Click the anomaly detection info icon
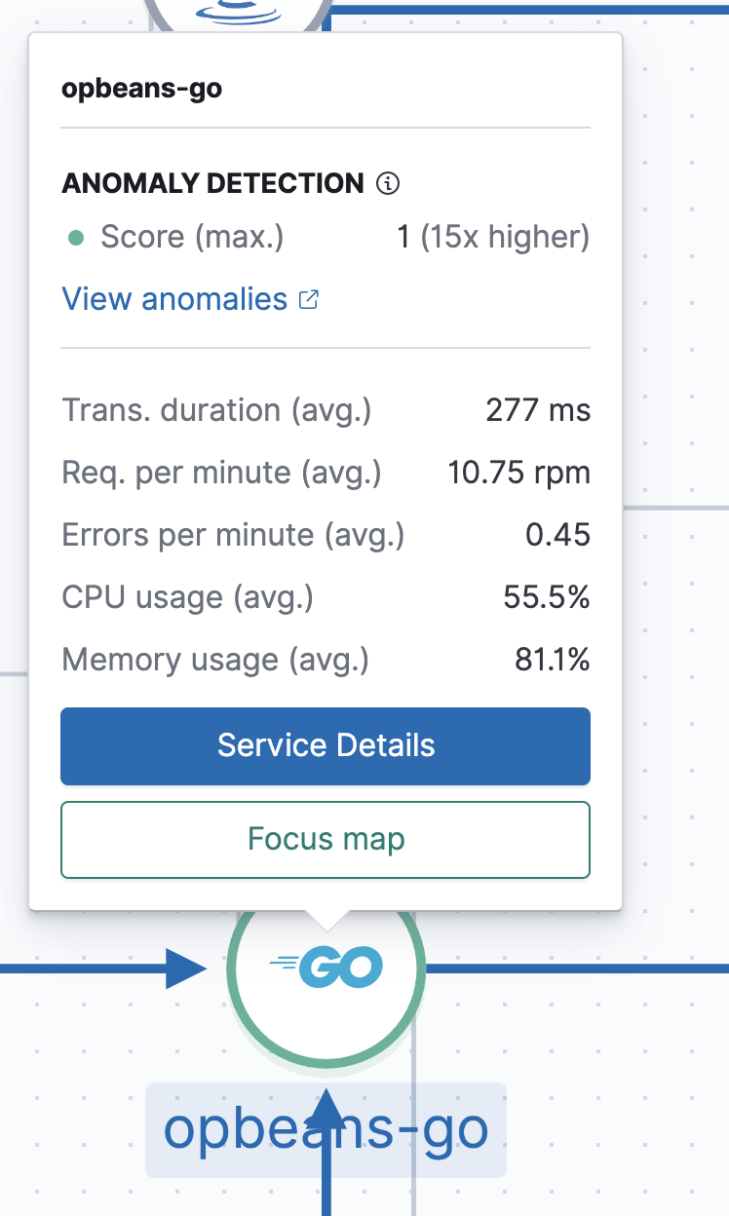This screenshot has width=729, height=1216. [388, 182]
